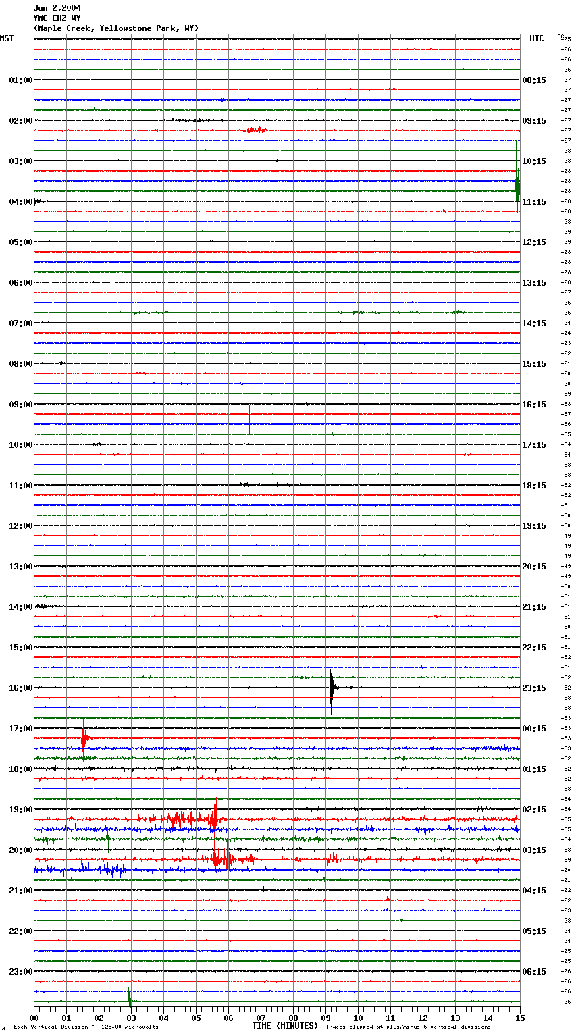This screenshot has height=1036, width=574.
Task: Click the 'Each Vertical Division = 125.00 microvolts' note
Action: click(x=86, y=1027)
